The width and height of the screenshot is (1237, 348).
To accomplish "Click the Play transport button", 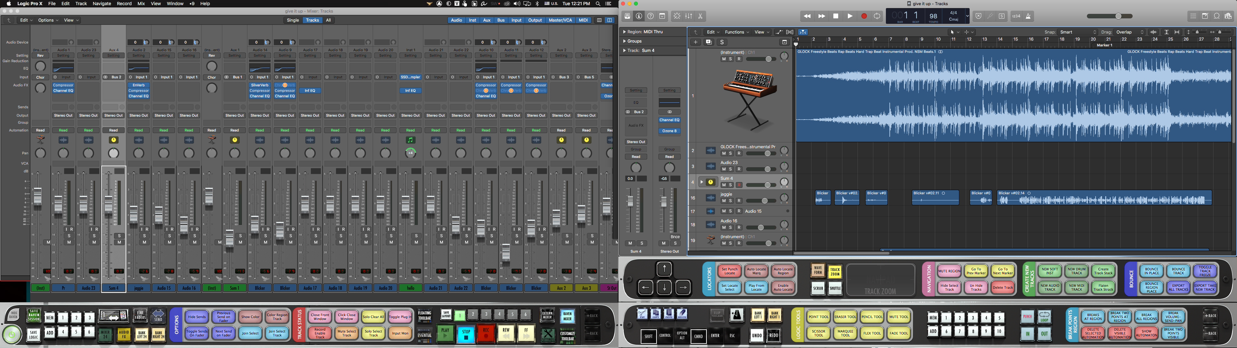I will (x=850, y=16).
